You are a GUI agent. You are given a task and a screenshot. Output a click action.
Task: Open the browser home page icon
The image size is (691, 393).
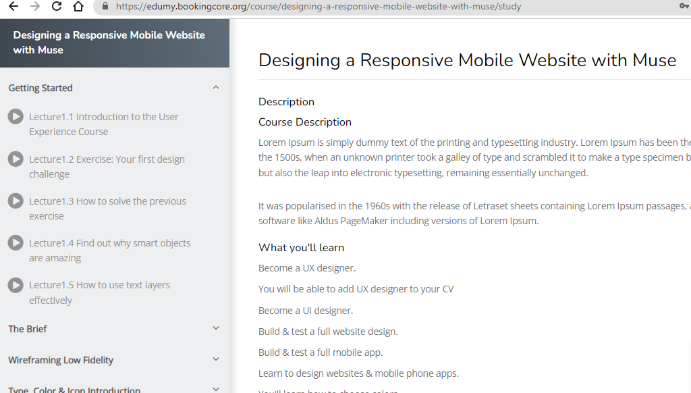pos(78,6)
